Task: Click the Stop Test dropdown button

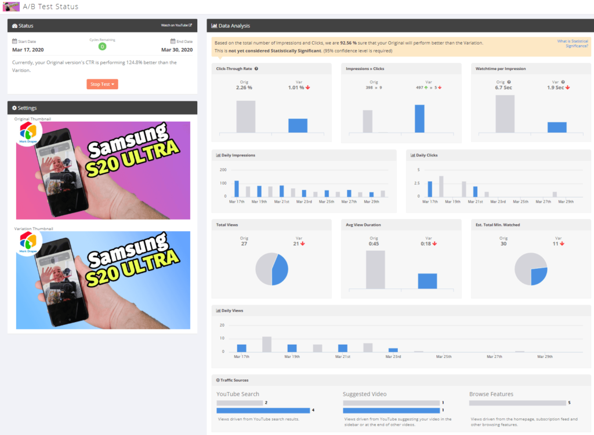Action: 102,84
